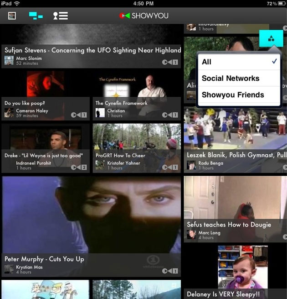This screenshot has width=287, height=299.
Task: Tap the Kristofer Yahner name
Action: tap(123, 163)
